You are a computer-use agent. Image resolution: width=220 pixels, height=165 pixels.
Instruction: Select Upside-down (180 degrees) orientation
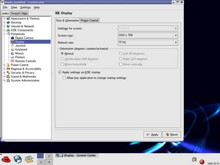click(62, 59)
